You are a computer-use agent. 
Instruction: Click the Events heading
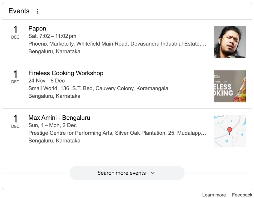point(19,11)
